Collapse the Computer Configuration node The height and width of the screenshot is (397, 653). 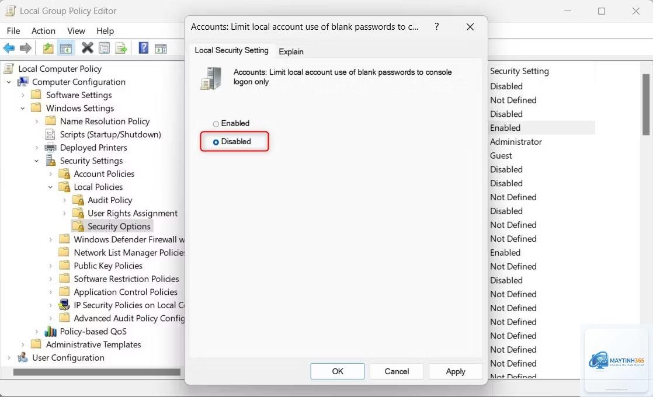[9, 82]
